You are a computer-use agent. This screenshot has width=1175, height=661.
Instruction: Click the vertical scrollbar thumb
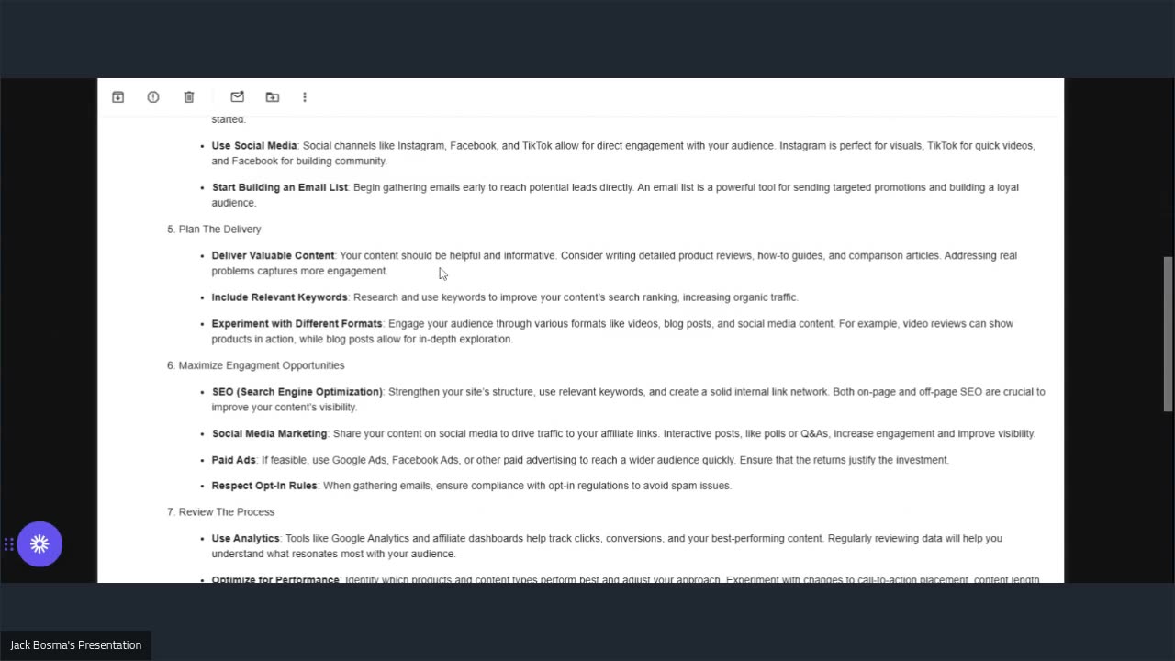tap(1168, 333)
